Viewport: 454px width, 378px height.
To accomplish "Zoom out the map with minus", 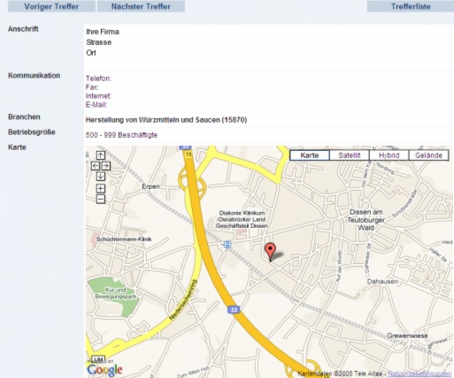I will [101, 200].
